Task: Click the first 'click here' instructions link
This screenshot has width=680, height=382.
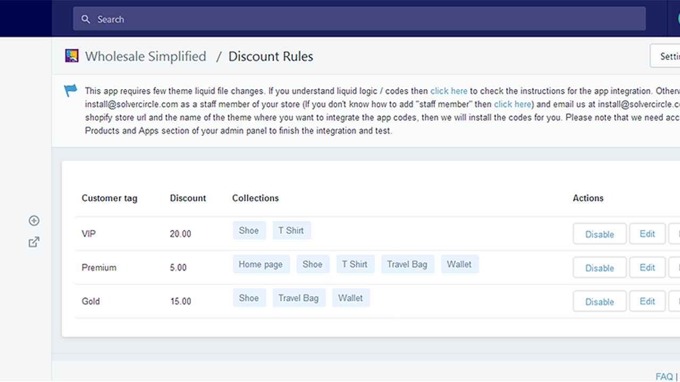Action: (448, 91)
